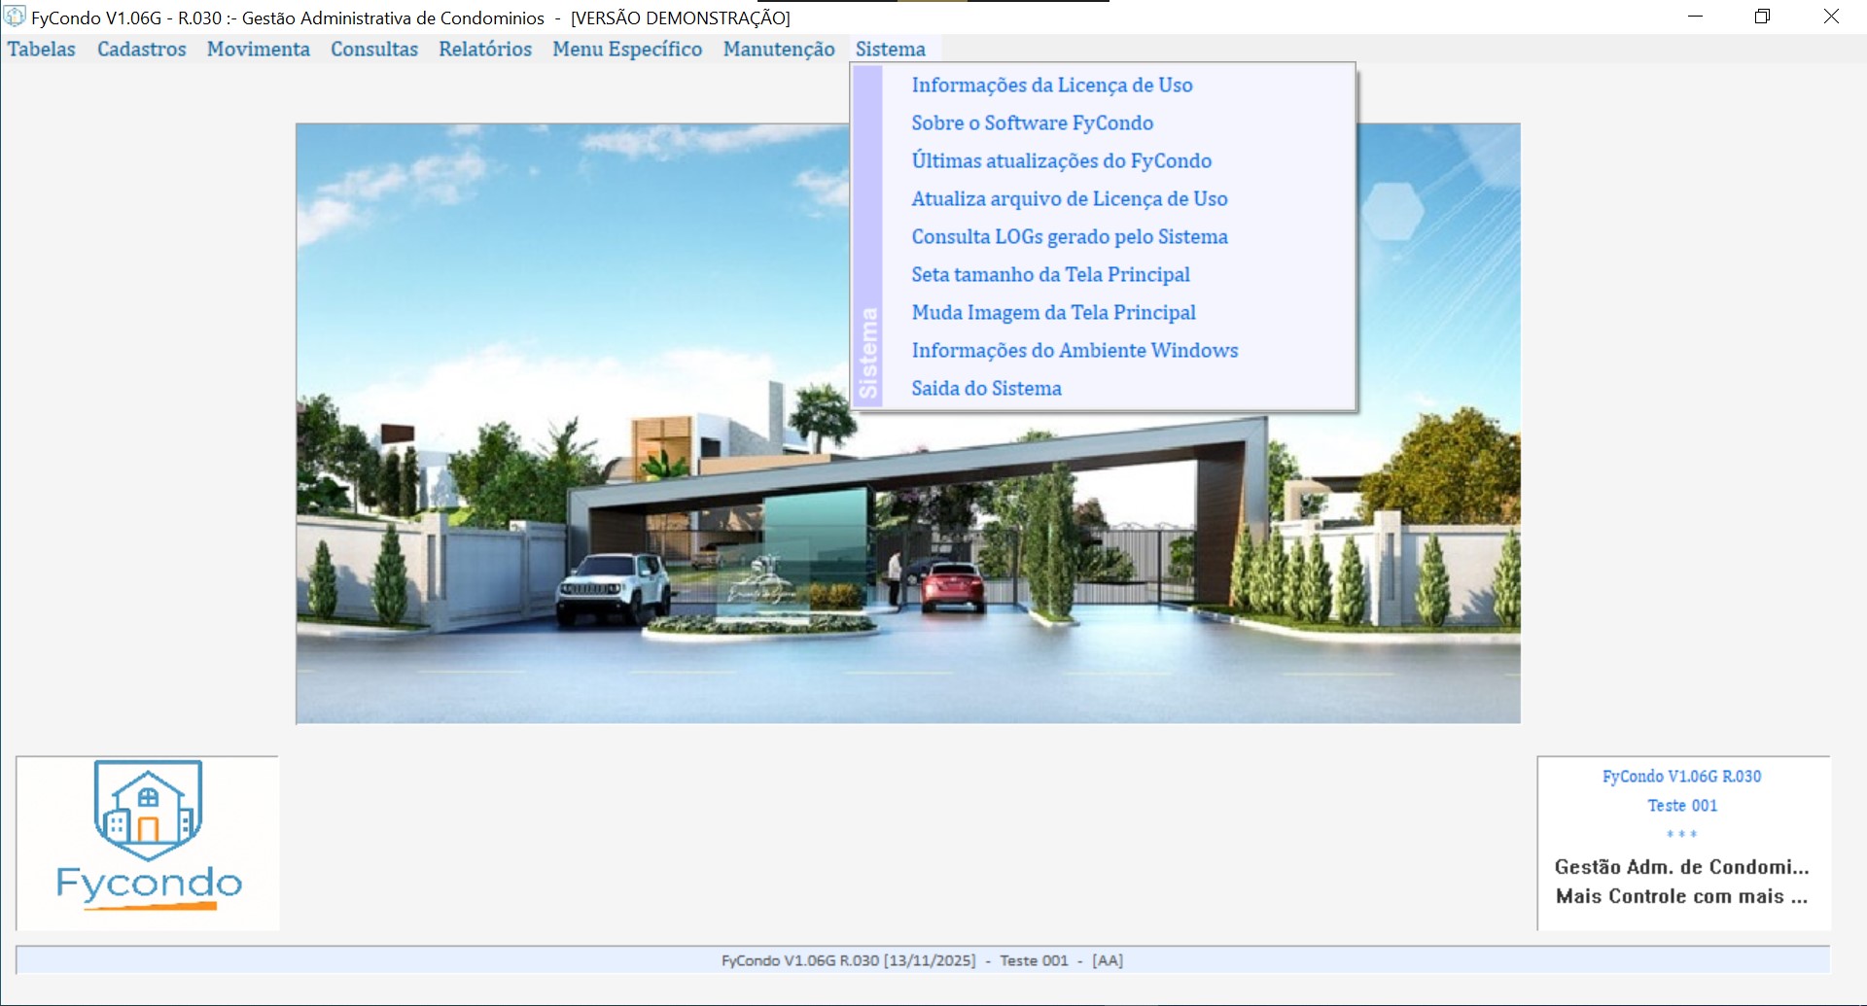
Task: Open the Tabelas menu
Action: click(42, 50)
